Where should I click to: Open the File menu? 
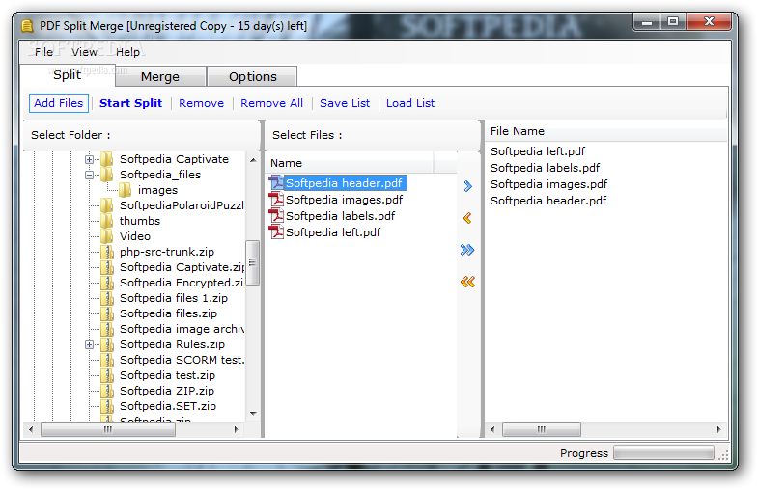[x=43, y=52]
